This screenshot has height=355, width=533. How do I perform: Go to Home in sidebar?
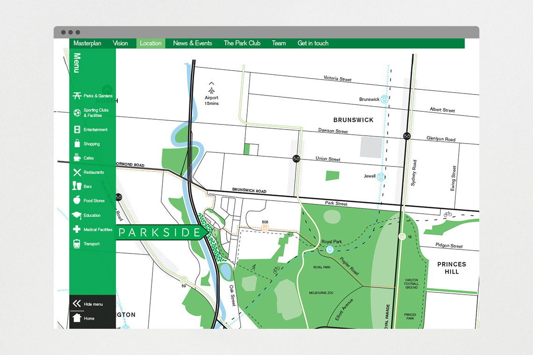[x=84, y=319]
